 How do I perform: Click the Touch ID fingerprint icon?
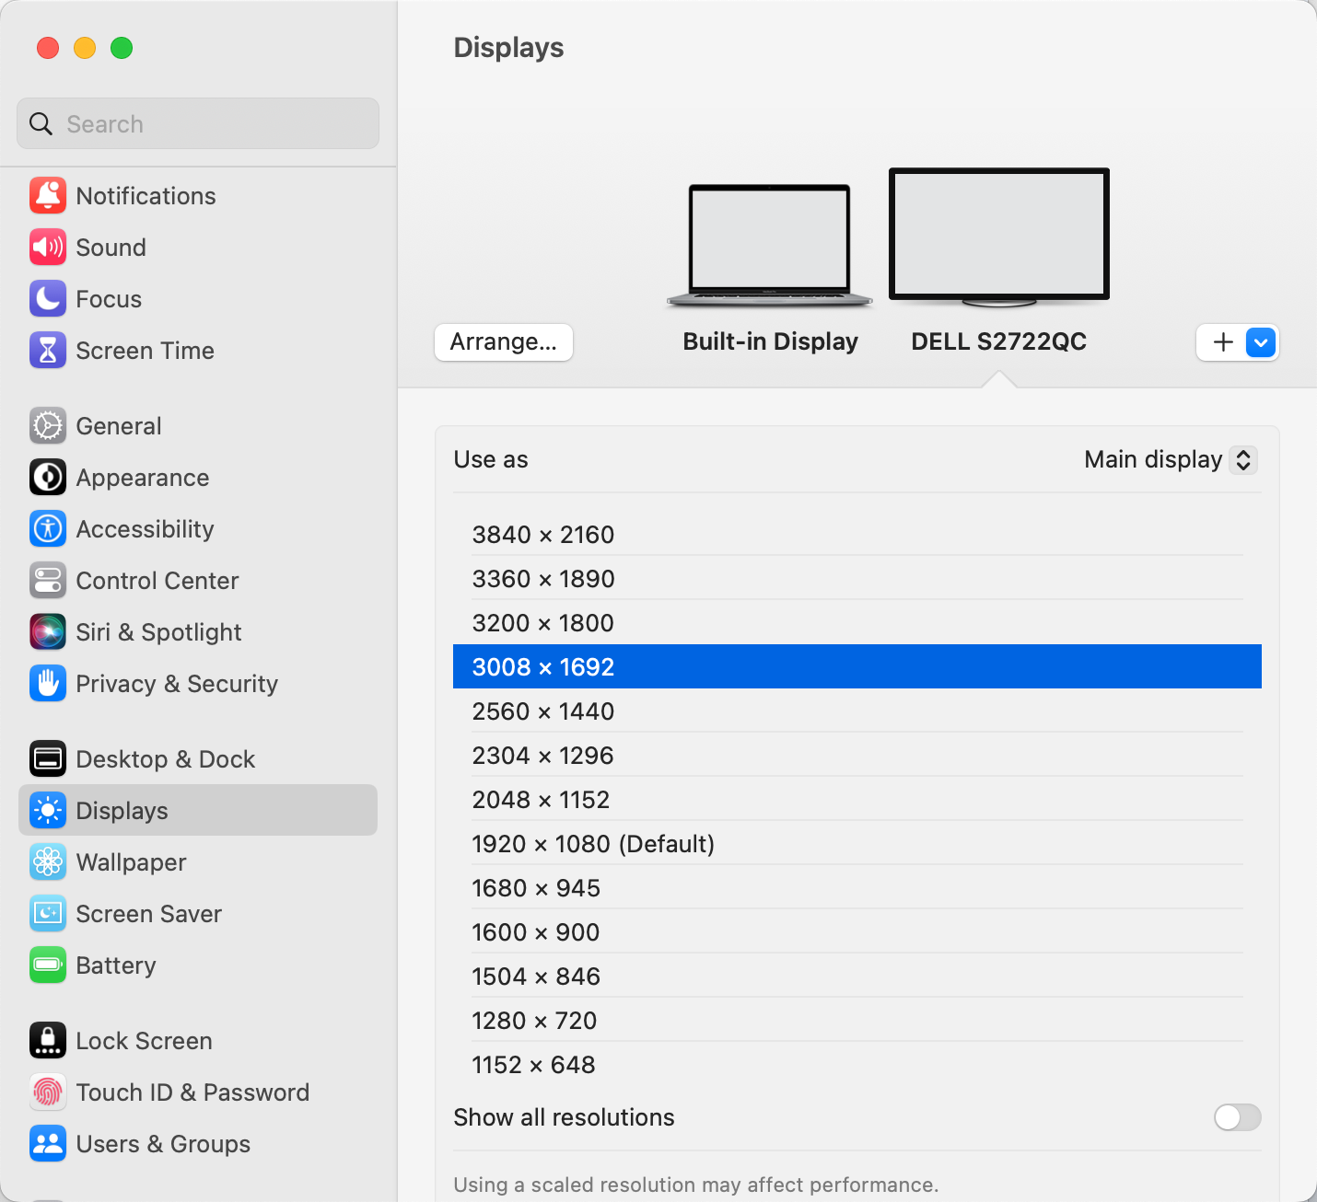pyautogui.click(x=48, y=1092)
